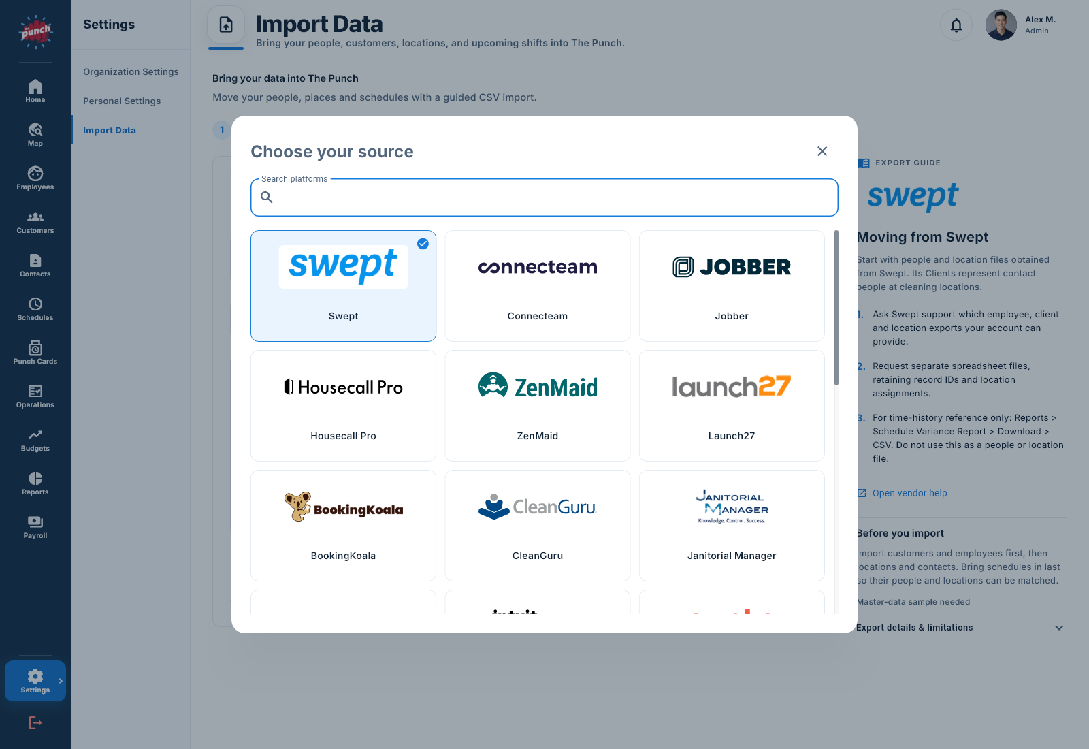The height and width of the screenshot is (749, 1089).
Task: Open notifications bell
Action: click(956, 26)
